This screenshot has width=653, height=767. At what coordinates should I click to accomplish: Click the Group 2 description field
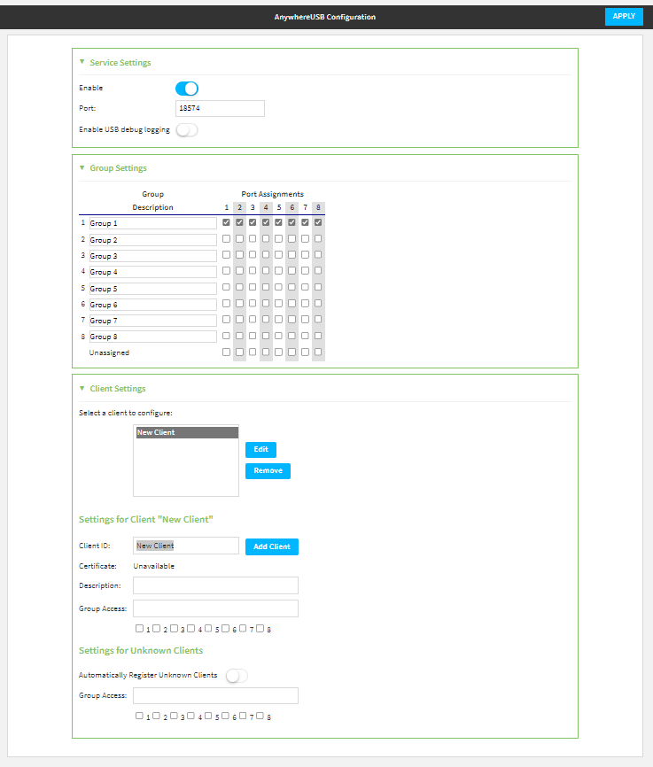pyautogui.click(x=152, y=240)
